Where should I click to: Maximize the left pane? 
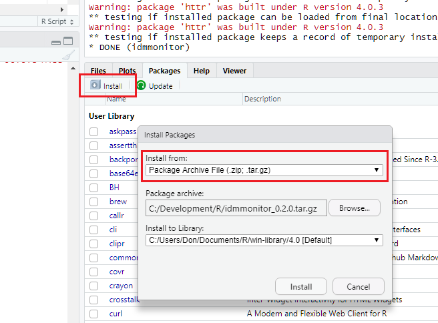[69, 41]
